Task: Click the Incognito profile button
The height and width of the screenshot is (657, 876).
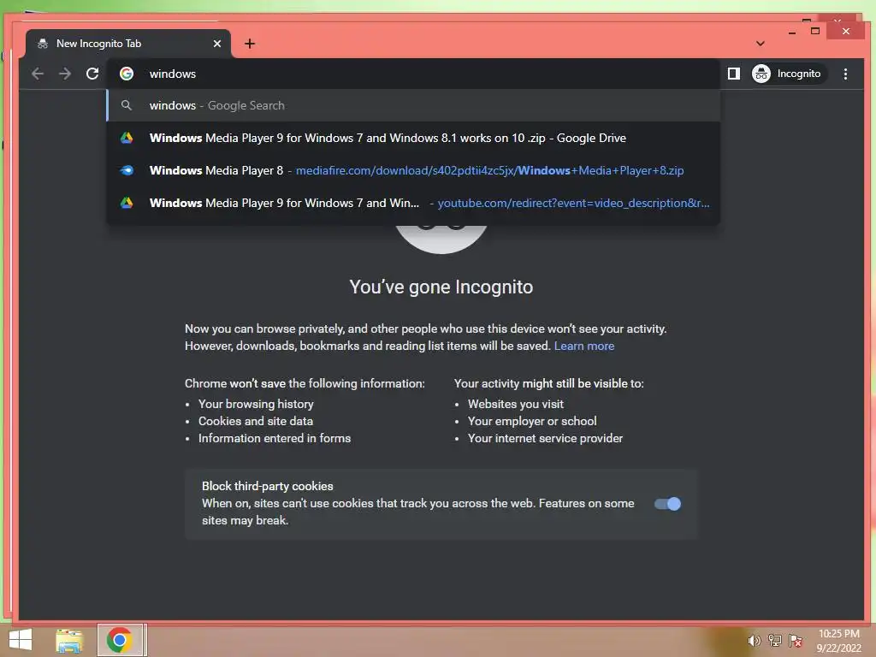Action: (789, 74)
